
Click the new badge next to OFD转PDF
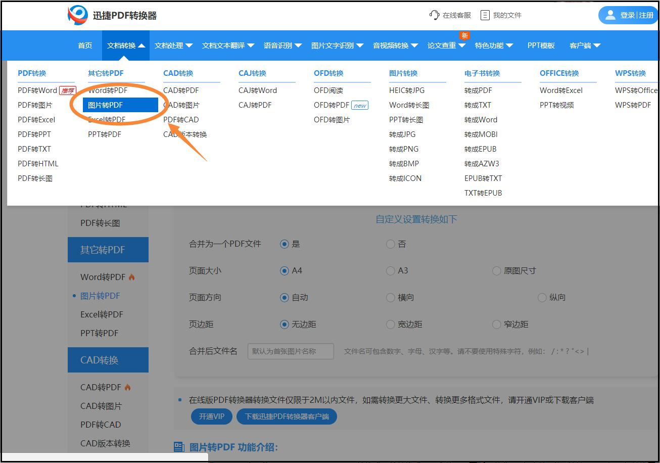click(360, 105)
